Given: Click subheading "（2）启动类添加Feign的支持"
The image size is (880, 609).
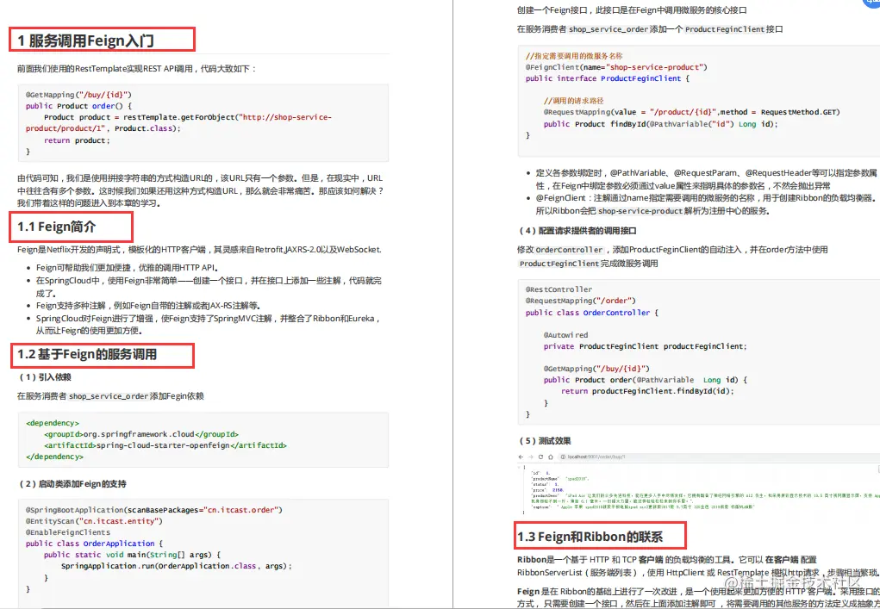Looking at the screenshot, I should point(72,484).
